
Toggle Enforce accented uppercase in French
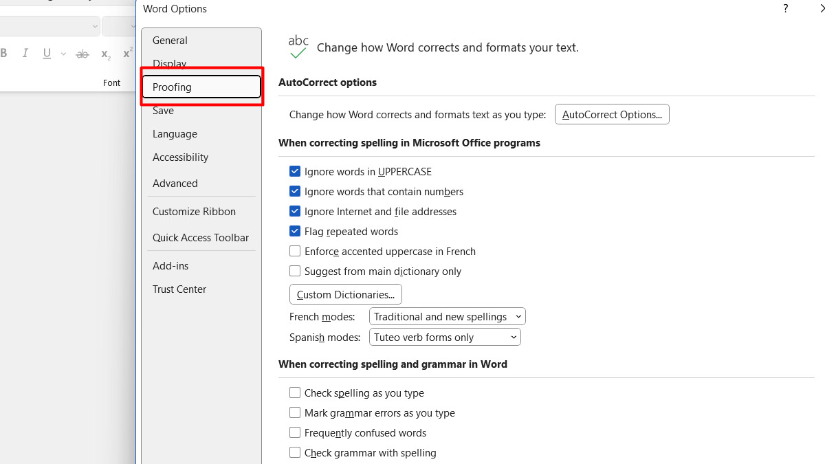click(x=295, y=252)
